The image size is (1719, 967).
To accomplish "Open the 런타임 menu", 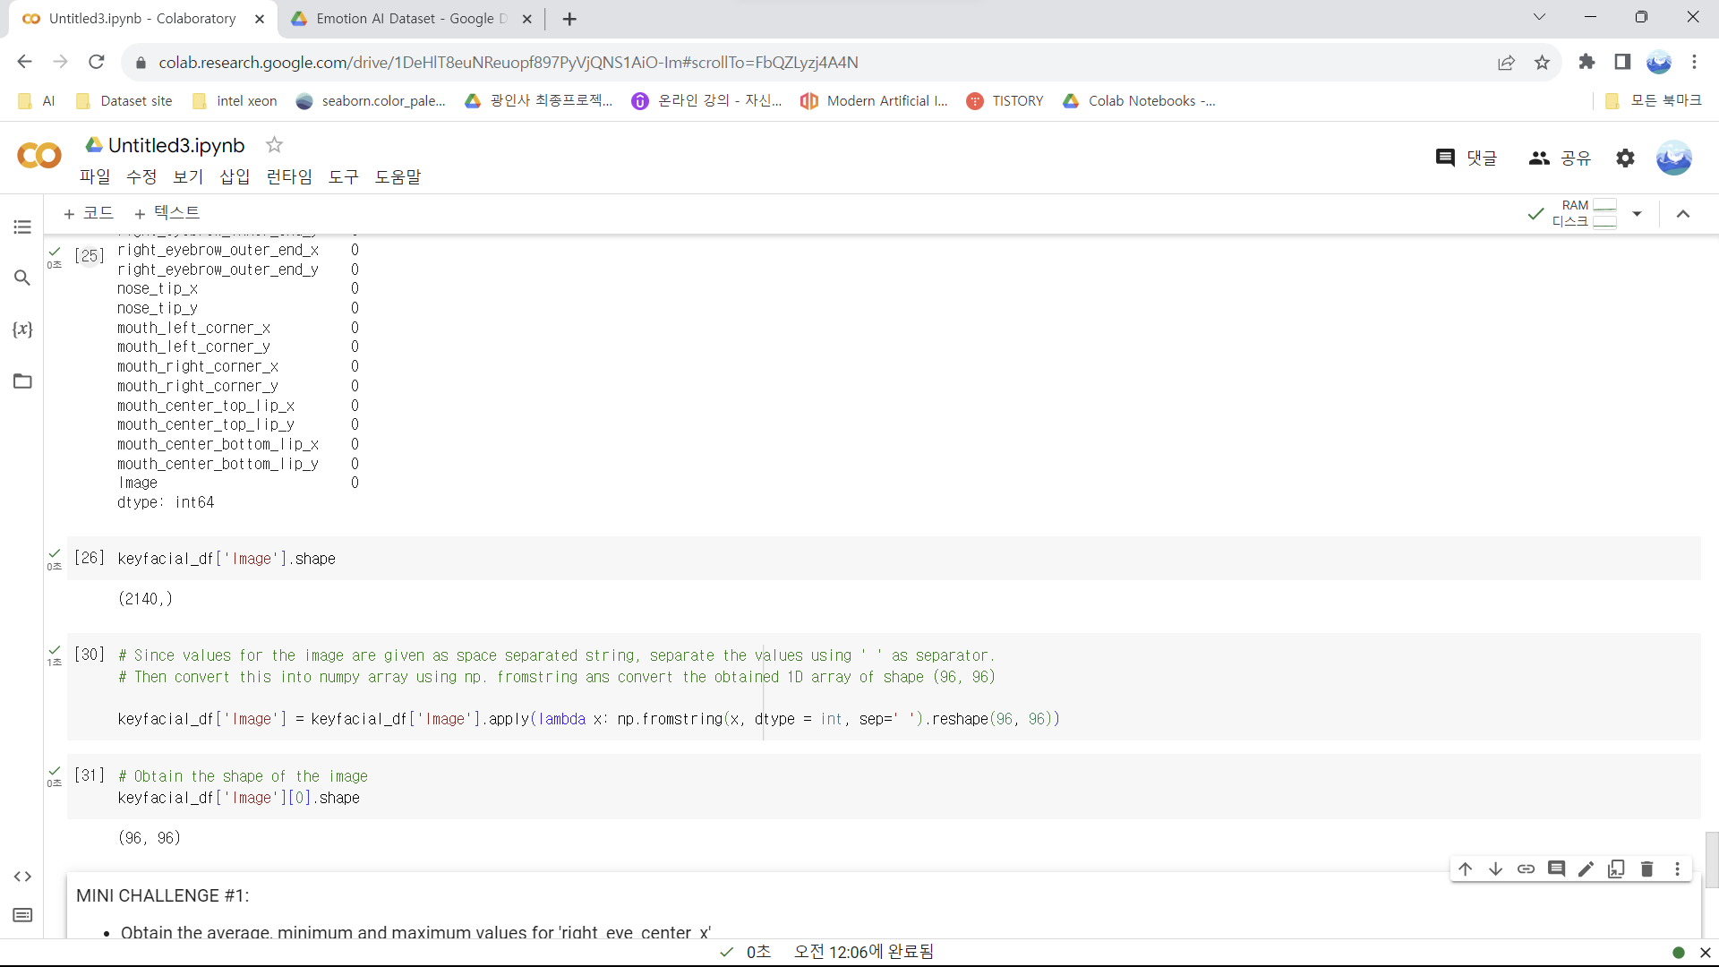I will (x=289, y=177).
